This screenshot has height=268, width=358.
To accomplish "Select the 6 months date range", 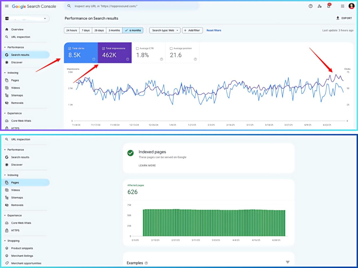I will click(x=133, y=30).
